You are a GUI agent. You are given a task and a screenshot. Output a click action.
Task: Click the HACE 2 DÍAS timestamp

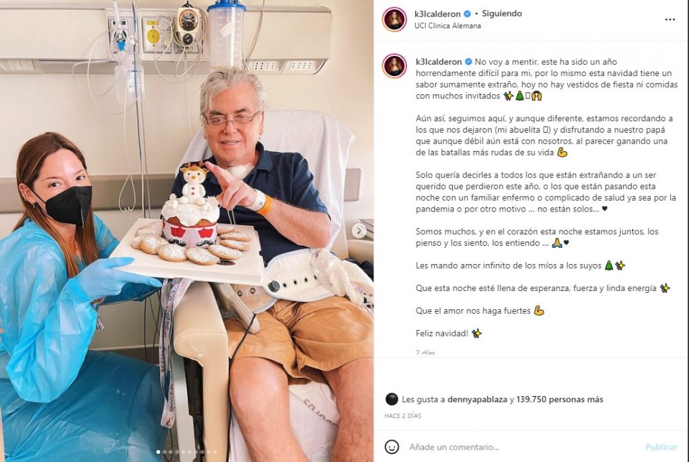pos(402,416)
